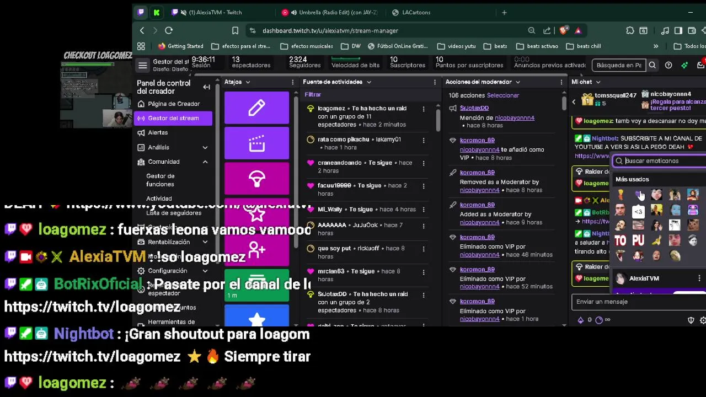Open the Getting Started bookmark
This screenshot has height=397, width=706.
coord(181,46)
